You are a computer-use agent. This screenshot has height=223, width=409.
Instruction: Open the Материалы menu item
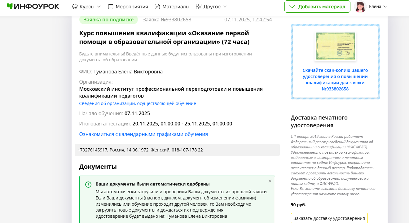[176, 7]
